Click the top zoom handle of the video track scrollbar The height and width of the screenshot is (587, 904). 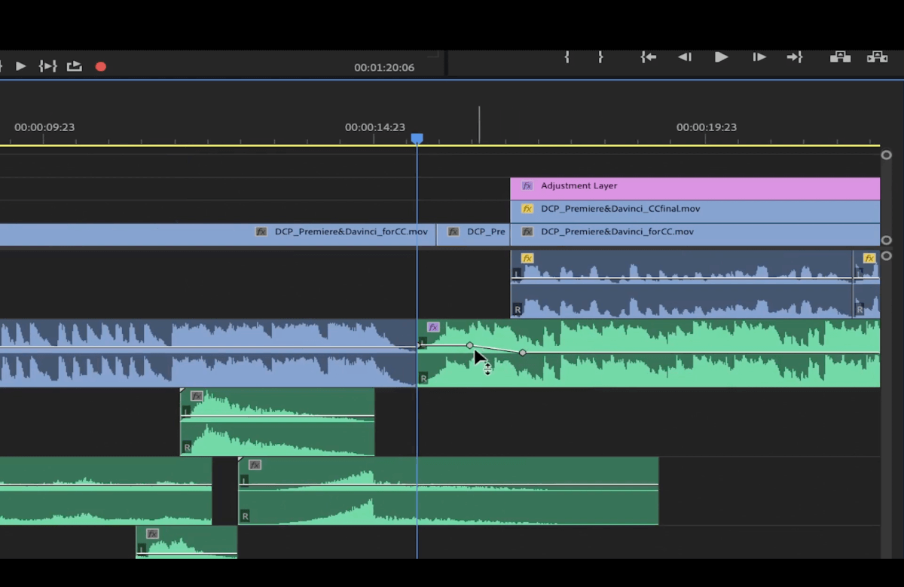pyautogui.click(x=886, y=155)
